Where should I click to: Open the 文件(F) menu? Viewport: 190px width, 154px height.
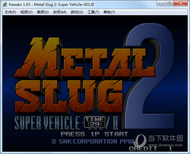point(10,12)
